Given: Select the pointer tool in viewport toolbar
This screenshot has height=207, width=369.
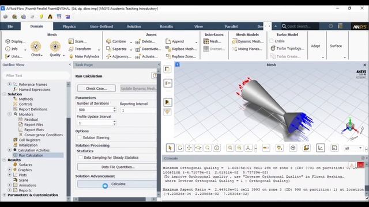Looking at the screenshot, I should 170,148.
